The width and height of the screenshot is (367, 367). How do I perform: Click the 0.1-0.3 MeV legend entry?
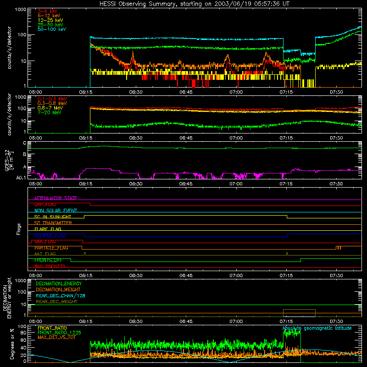pyautogui.click(x=52, y=99)
